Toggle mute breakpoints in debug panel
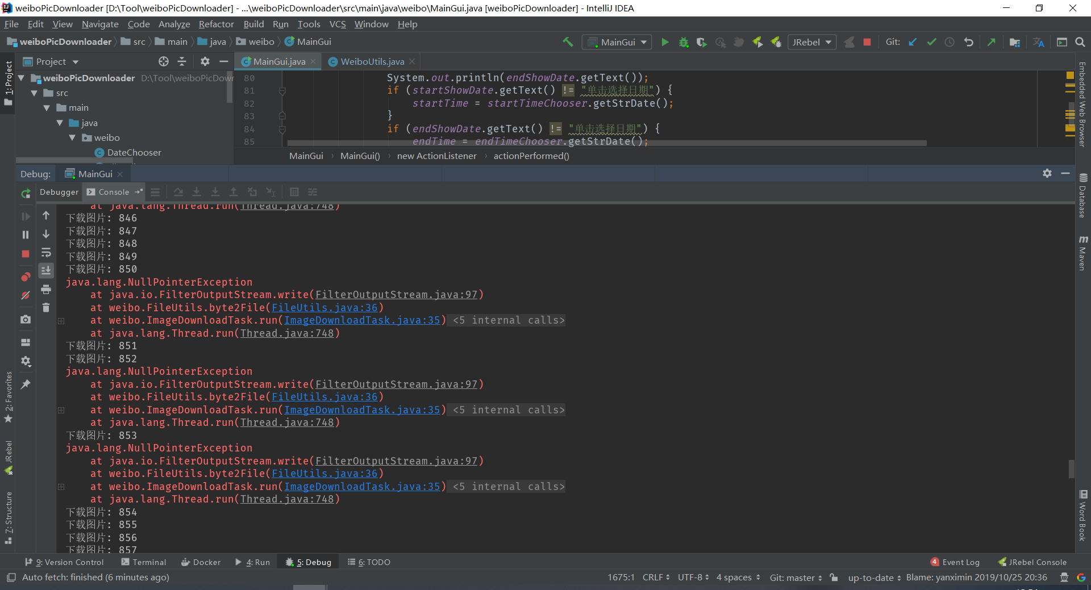The width and height of the screenshot is (1091, 590). tap(26, 295)
